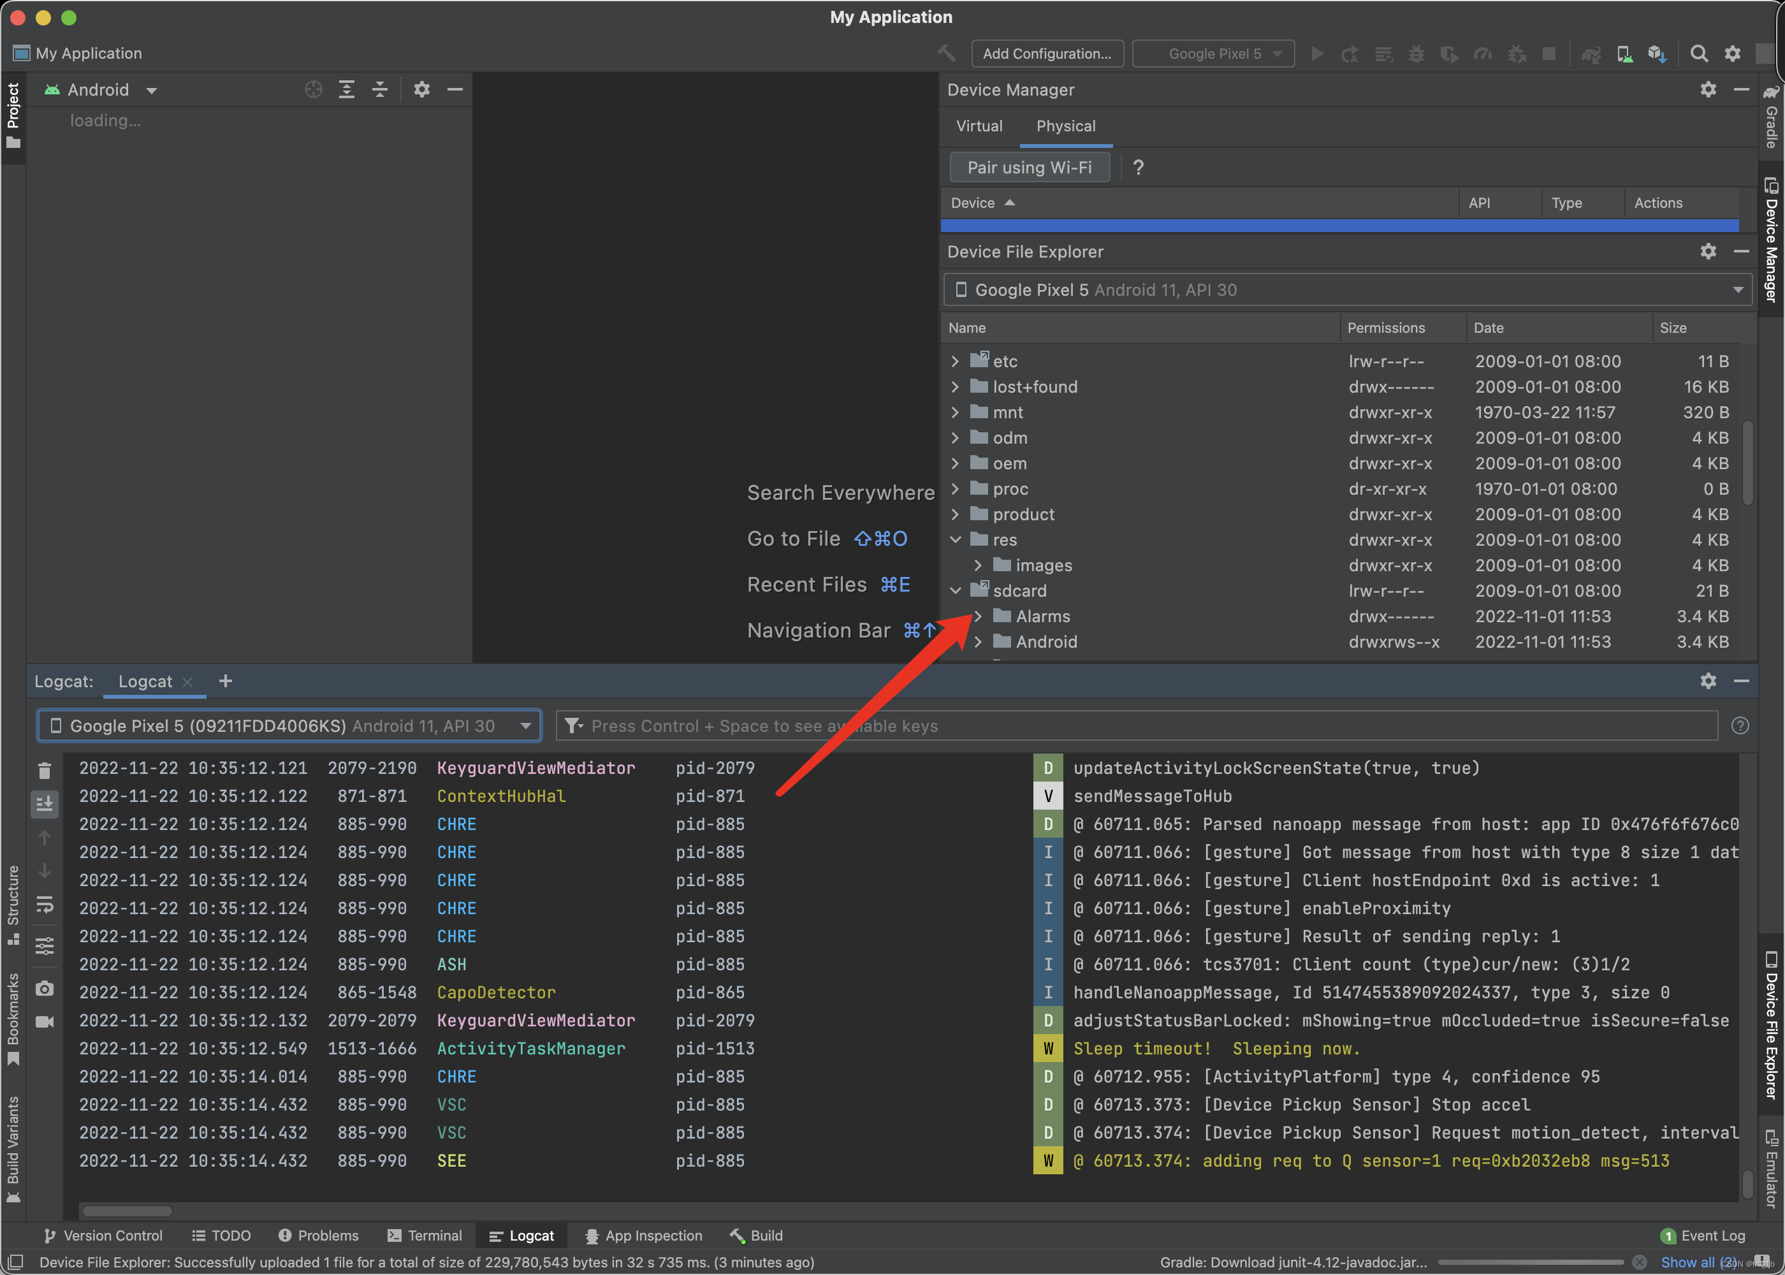Click the Search Everywhere magnifier icon

pyautogui.click(x=1699, y=54)
